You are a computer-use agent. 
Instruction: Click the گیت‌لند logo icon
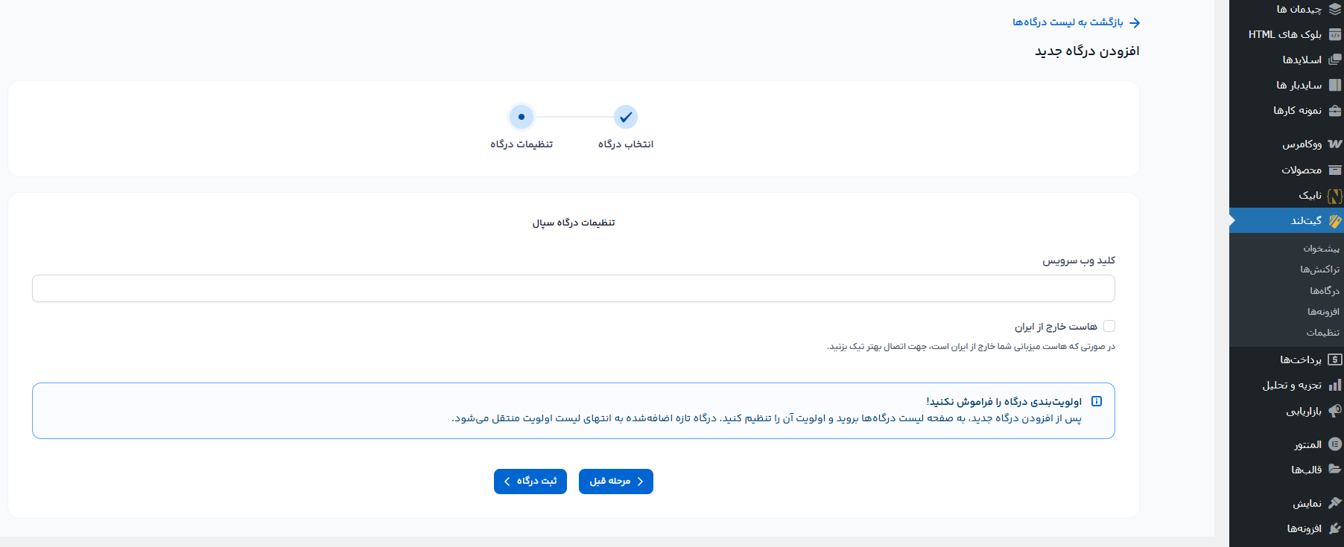point(1334,221)
